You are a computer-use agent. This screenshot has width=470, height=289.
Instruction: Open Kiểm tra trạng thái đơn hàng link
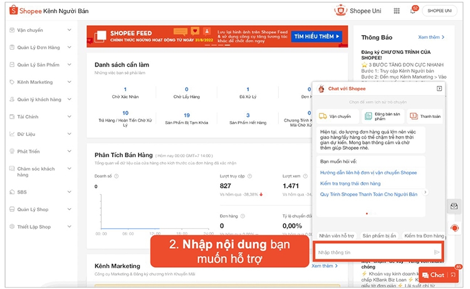[x=350, y=184]
